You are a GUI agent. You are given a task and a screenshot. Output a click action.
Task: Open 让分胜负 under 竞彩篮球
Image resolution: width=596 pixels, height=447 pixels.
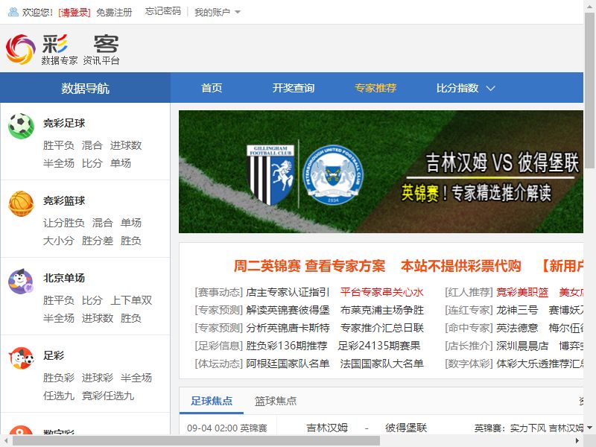(64, 223)
